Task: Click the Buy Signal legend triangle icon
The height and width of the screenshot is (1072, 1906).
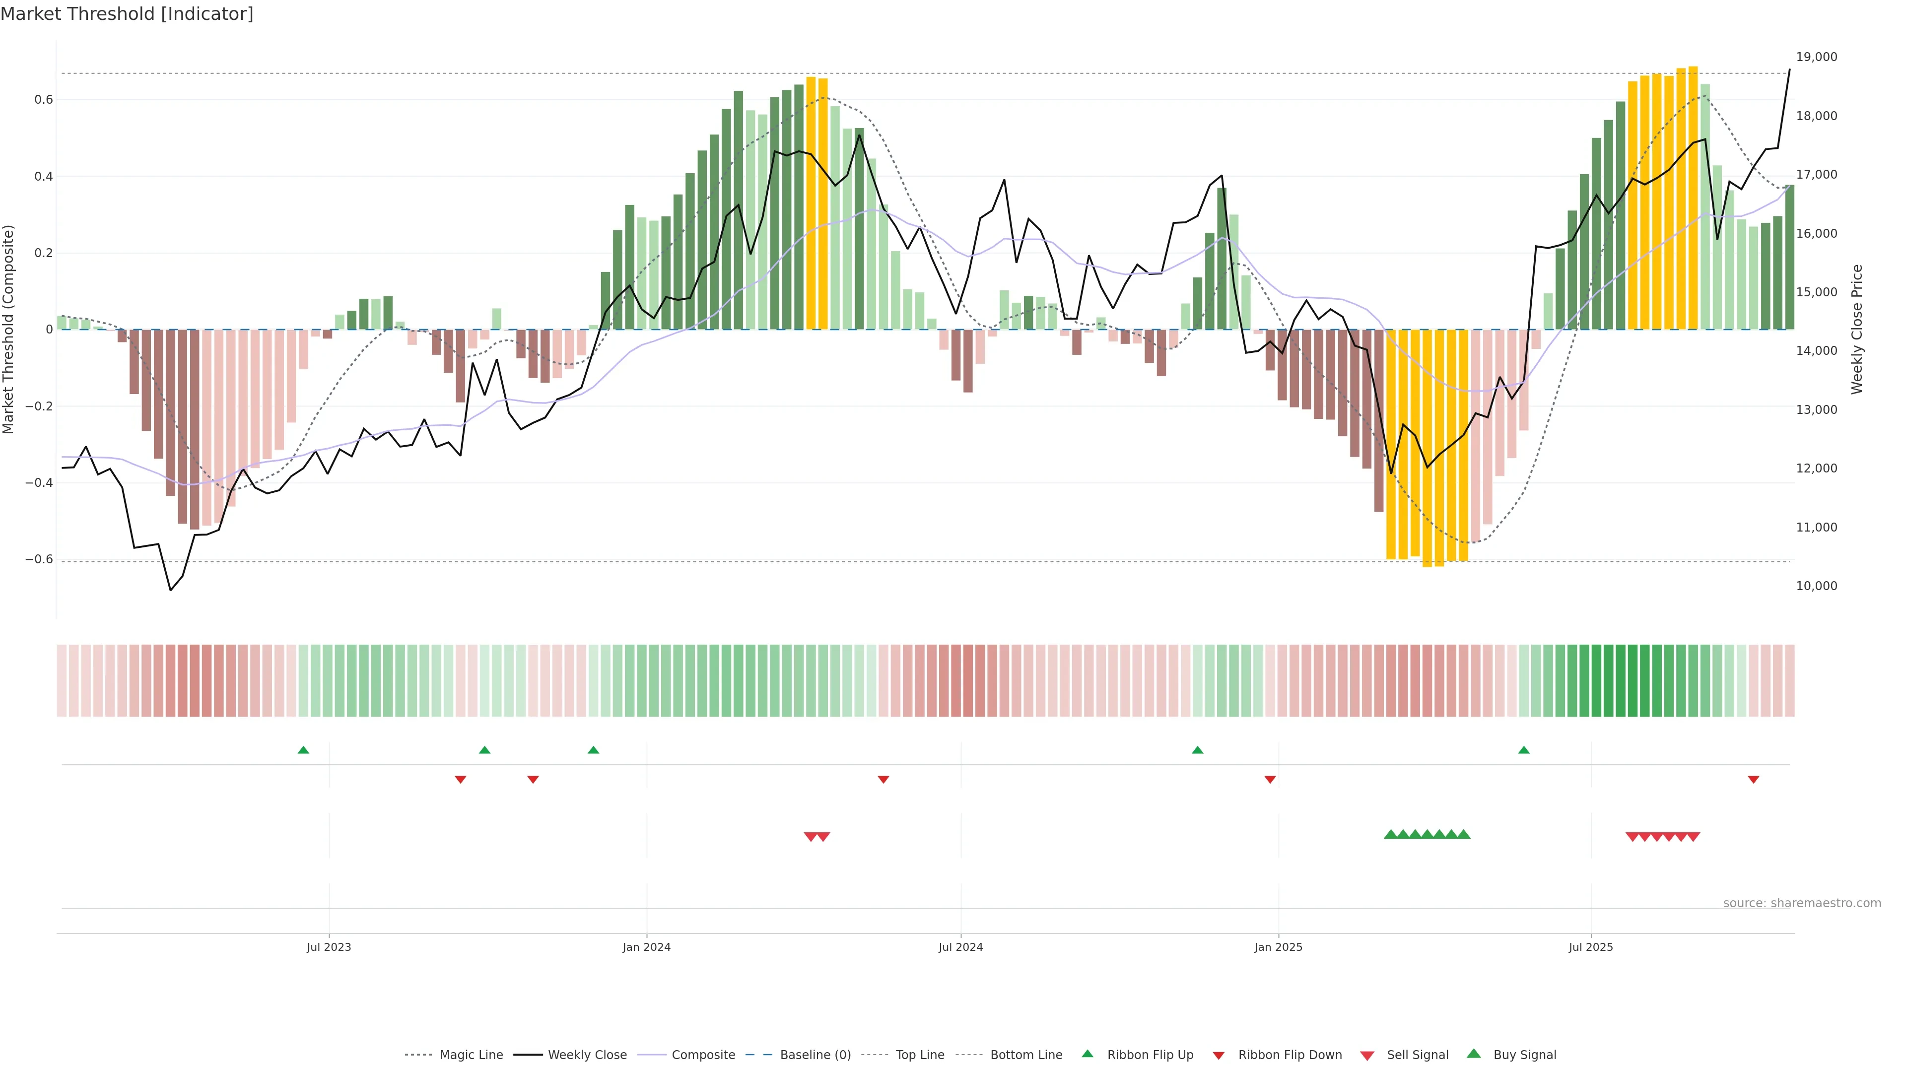Action: point(1473,1054)
